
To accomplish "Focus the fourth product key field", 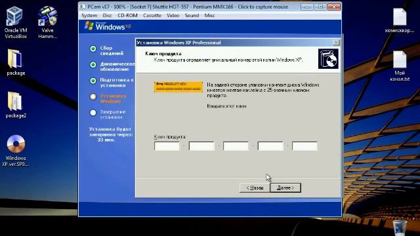I will (270, 146).
